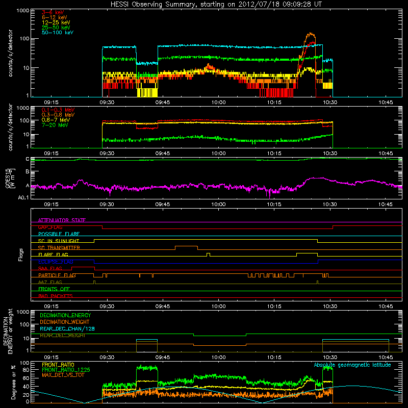408x408 pixels.
Task: Select the BAD_PACKETS flag label
Action: pyautogui.click(x=56, y=296)
